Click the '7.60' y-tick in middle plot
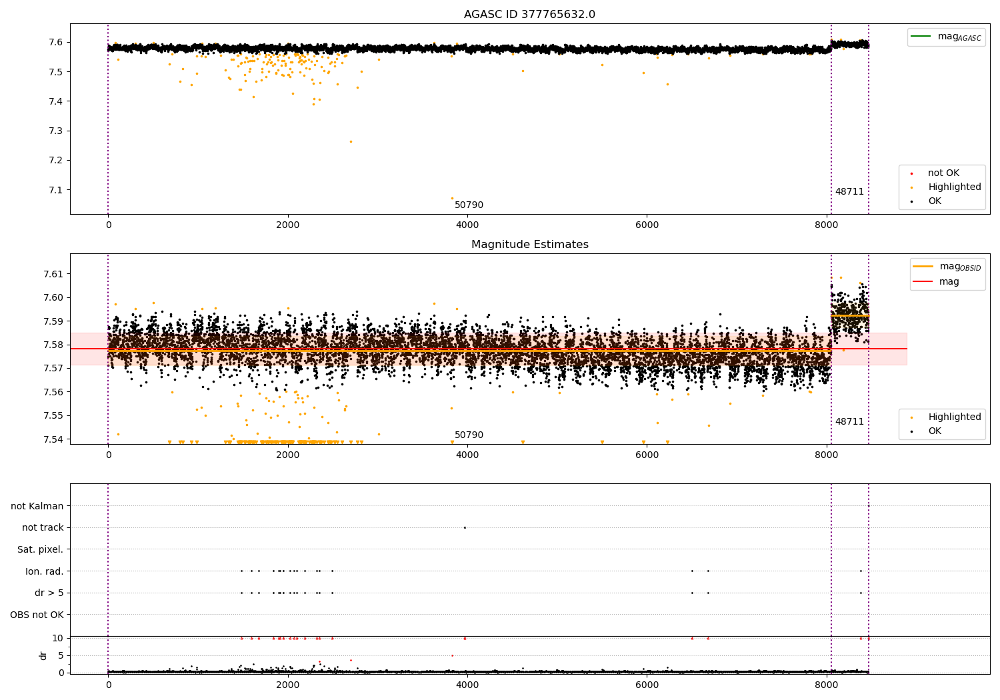Viewport: 1000px width, 700px height. [x=54, y=298]
